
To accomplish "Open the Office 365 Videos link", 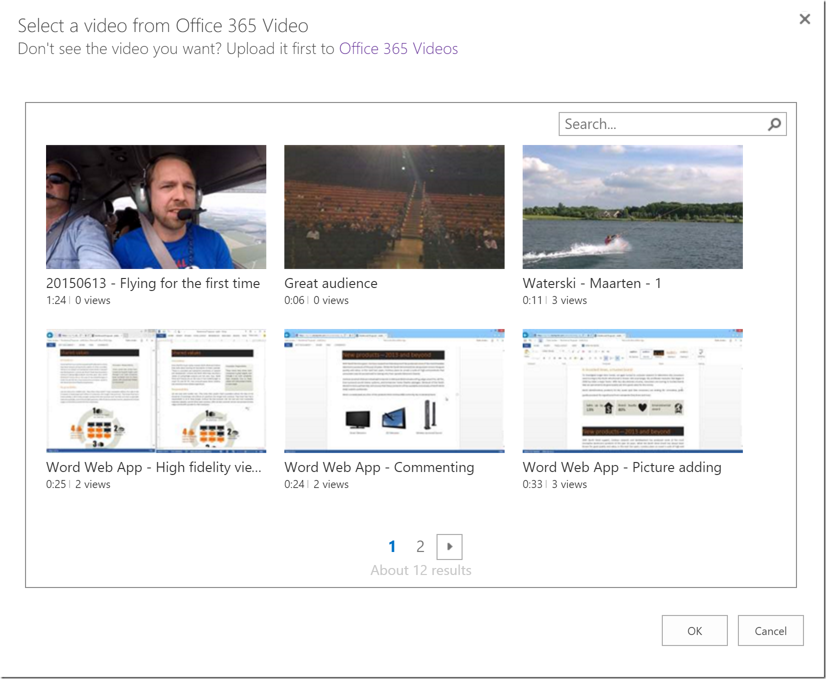I will 398,48.
